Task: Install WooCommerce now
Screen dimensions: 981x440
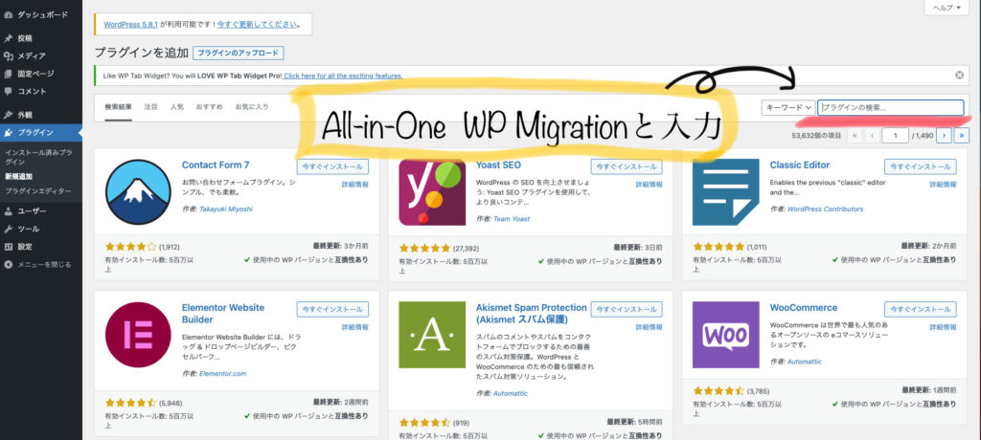Action: point(921,309)
